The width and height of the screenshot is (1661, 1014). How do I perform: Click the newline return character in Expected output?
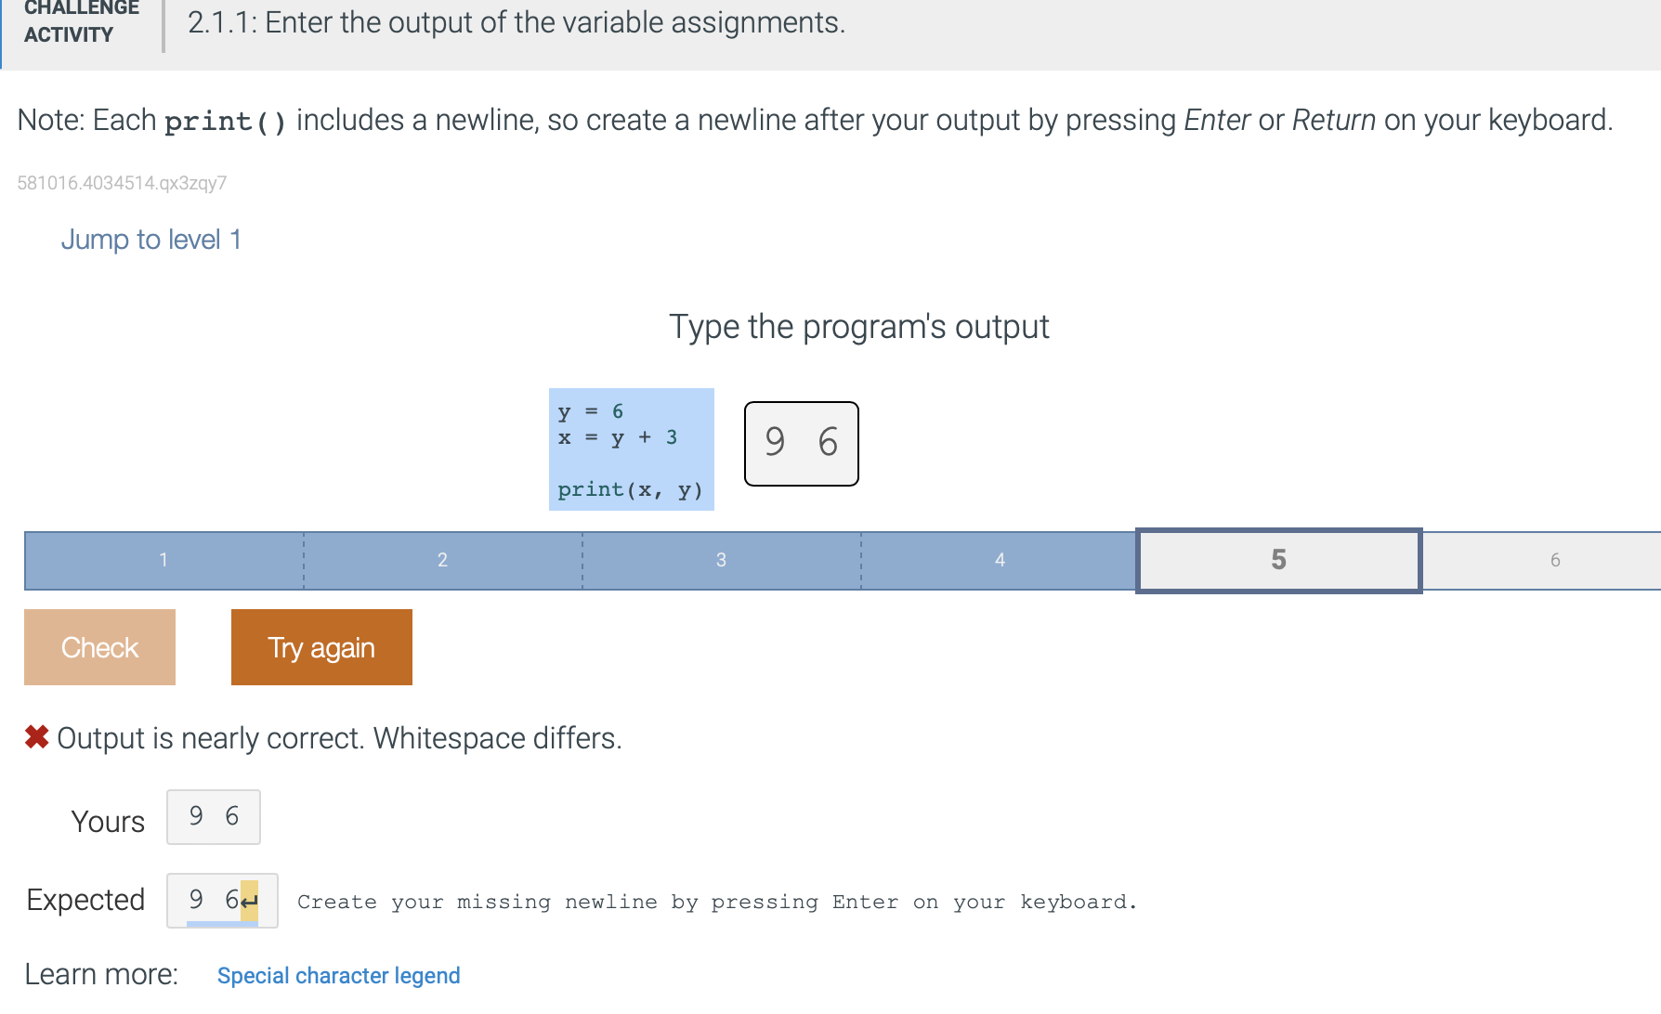pyautogui.click(x=247, y=899)
